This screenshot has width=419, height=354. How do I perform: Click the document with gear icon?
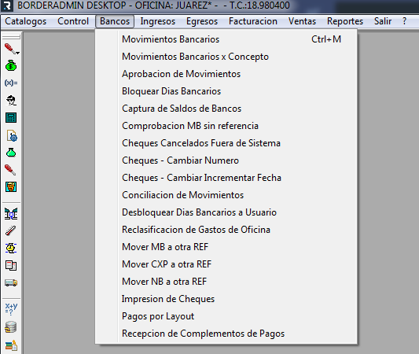(12, 135)
